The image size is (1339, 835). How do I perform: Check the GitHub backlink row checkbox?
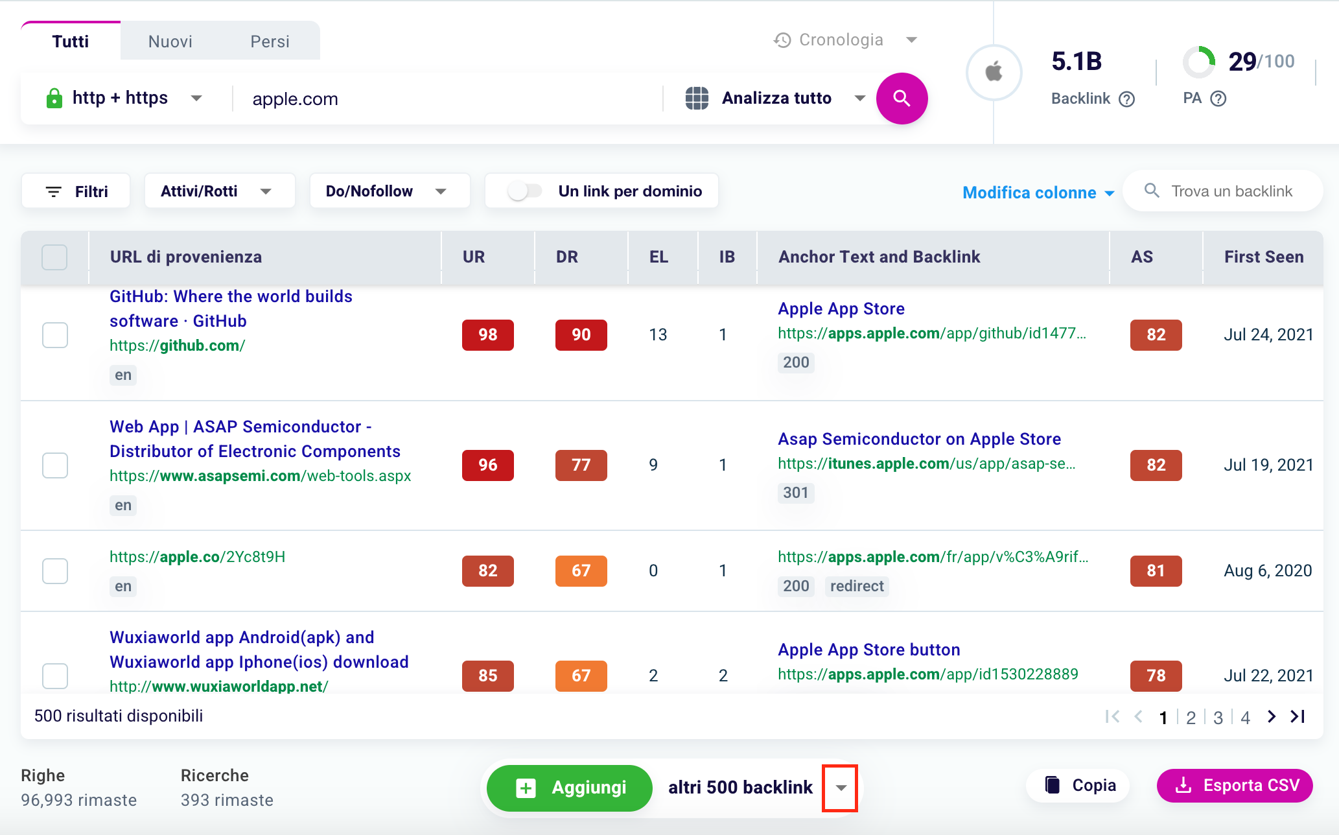coord(55,335)
